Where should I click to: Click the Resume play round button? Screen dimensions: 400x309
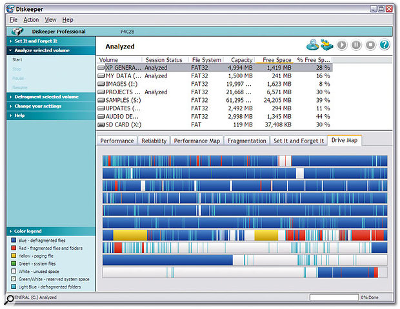point(342,45)
